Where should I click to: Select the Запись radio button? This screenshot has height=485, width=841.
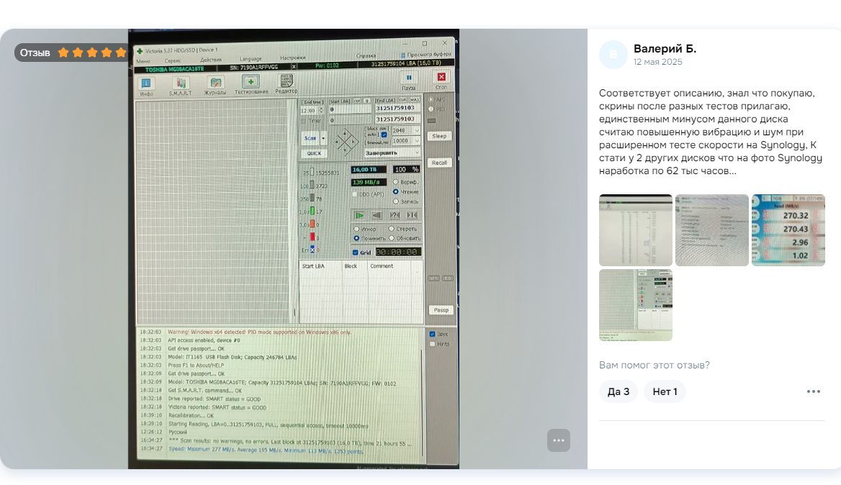(396, 201)
